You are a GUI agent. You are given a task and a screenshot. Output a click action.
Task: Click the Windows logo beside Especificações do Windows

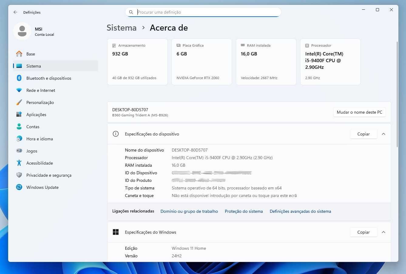[x=116, y=232]
